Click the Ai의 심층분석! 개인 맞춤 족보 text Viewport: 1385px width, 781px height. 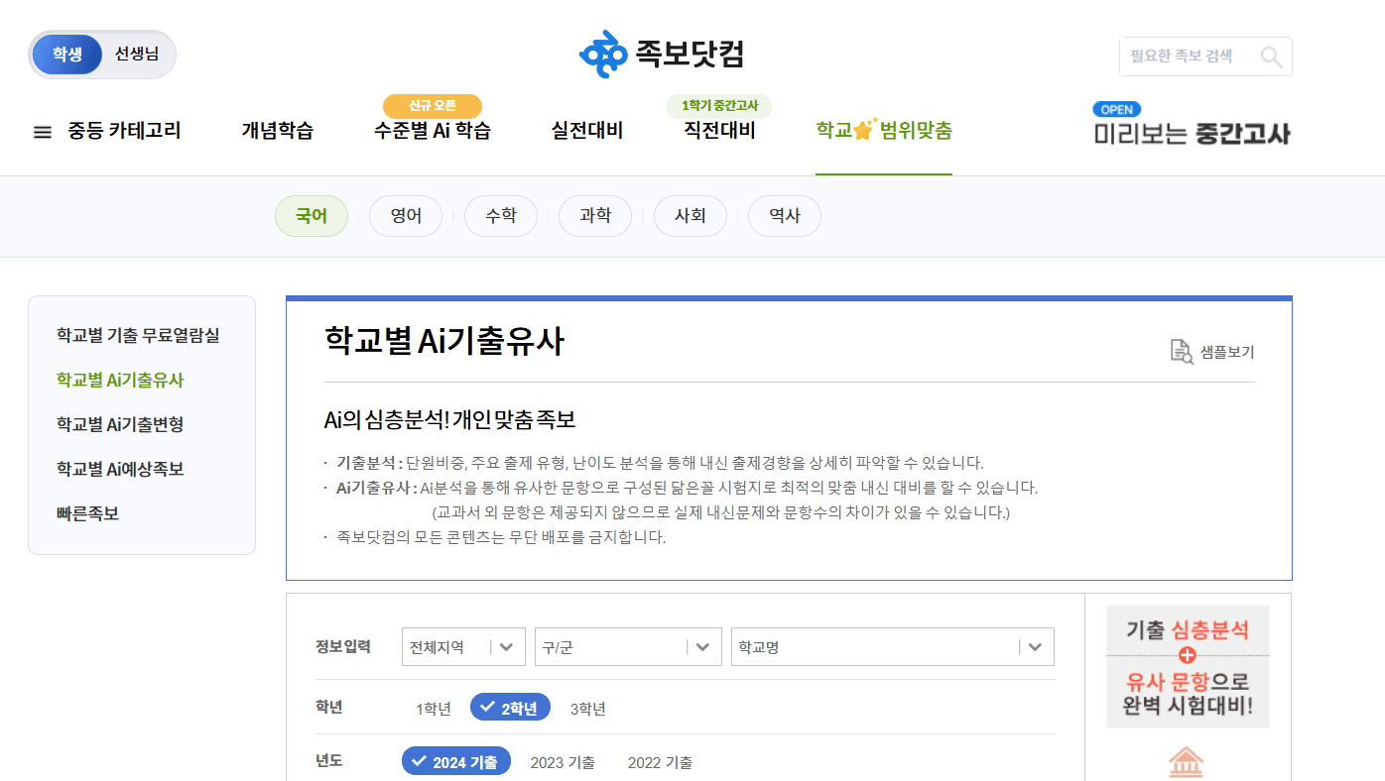449,419
